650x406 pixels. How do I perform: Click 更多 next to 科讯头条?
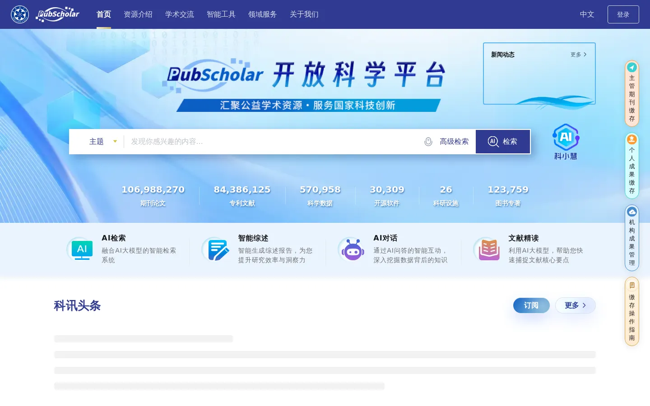(x=576, y=305)
